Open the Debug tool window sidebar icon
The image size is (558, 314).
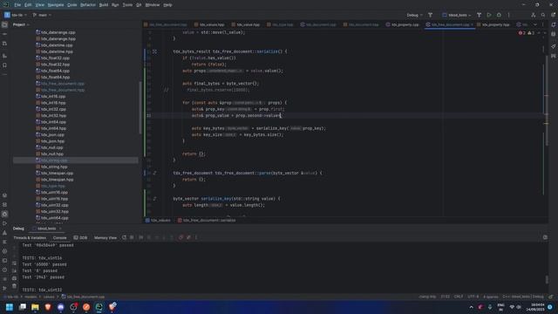[x=4, y=214]
